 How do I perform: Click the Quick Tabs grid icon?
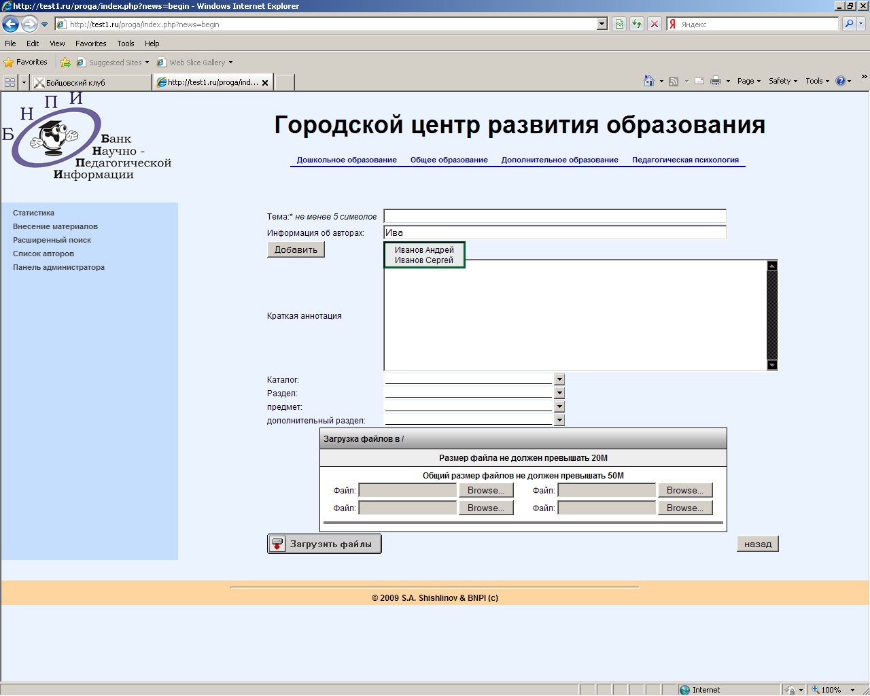(x=10, y=82)
